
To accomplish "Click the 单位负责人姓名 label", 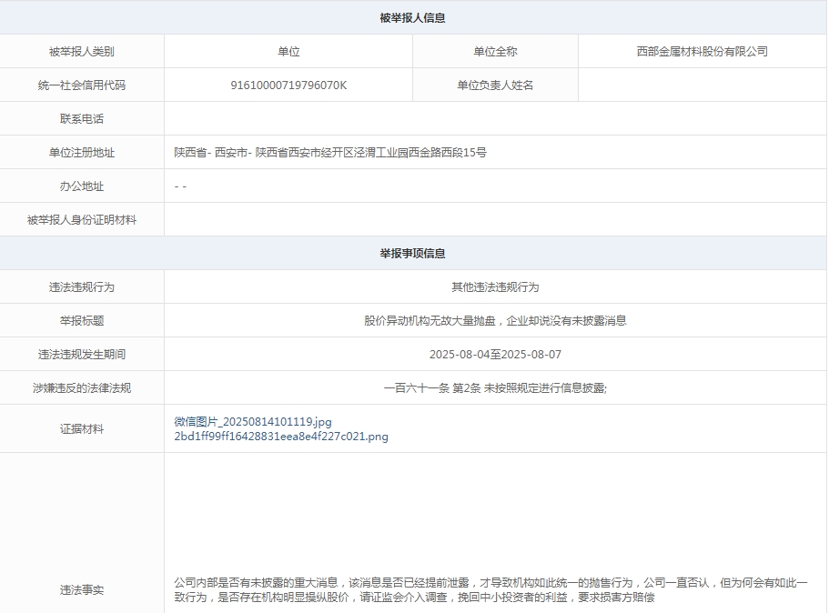I will (495, 85).
